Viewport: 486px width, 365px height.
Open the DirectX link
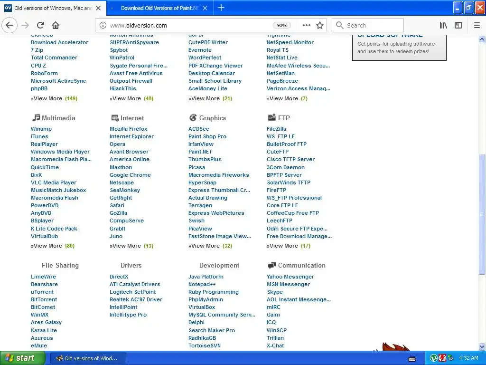(119, 277)
